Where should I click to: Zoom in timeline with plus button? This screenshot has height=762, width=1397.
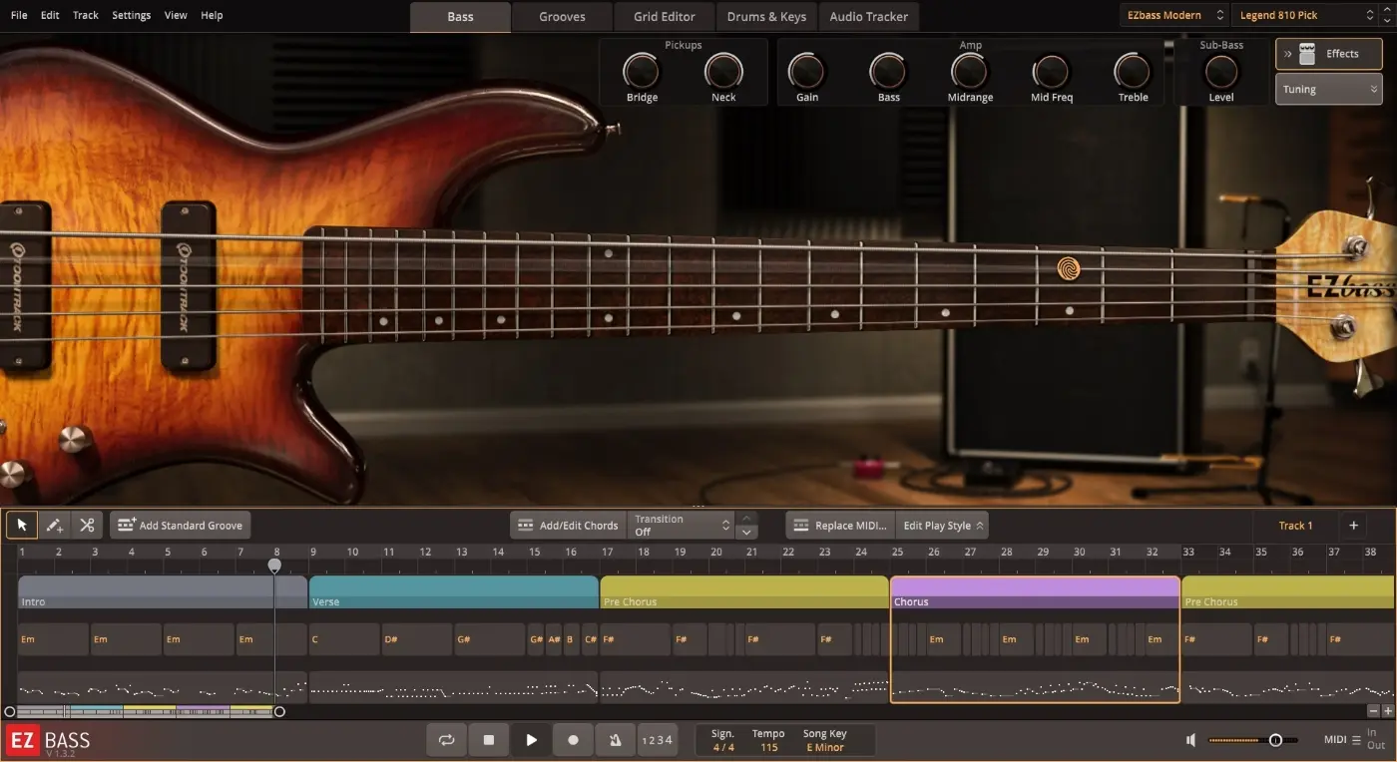1387,711
